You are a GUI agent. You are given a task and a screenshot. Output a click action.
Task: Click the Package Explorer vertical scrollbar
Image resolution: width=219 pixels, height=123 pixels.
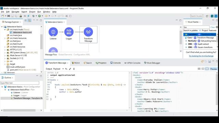pyautogui.click(x=41, y=42)
